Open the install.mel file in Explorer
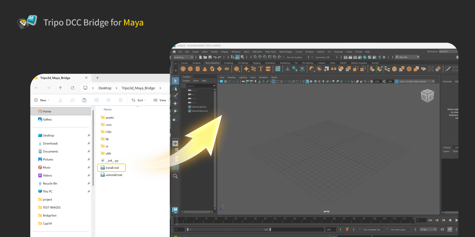Viewport: 475px width, 237px height. pyautogui.click(x=112, y=168)
